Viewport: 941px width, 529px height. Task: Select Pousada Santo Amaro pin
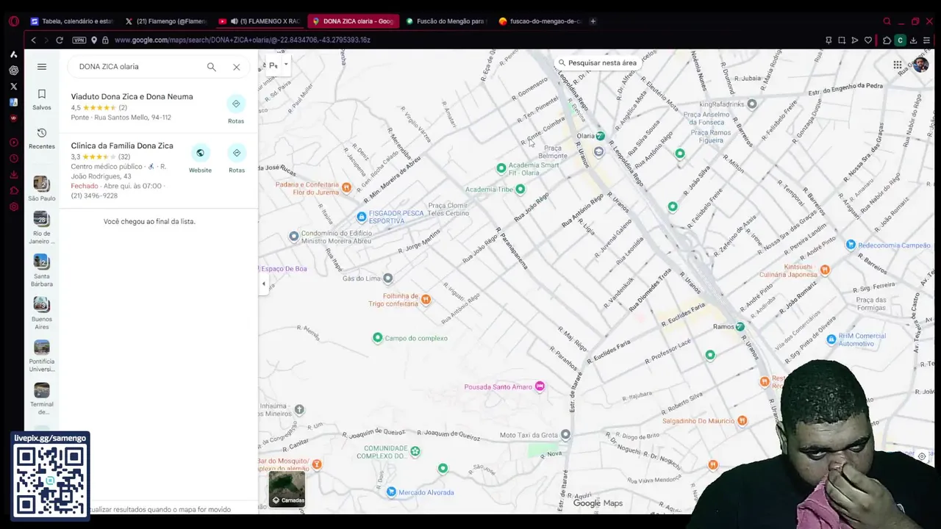(x=540, y=386)
